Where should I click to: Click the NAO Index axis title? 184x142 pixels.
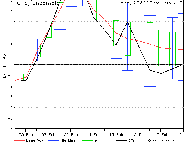(x=4, y=67)
